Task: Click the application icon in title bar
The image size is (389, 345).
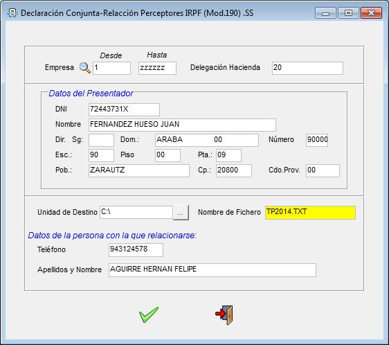Action: [x=12, y=12]
